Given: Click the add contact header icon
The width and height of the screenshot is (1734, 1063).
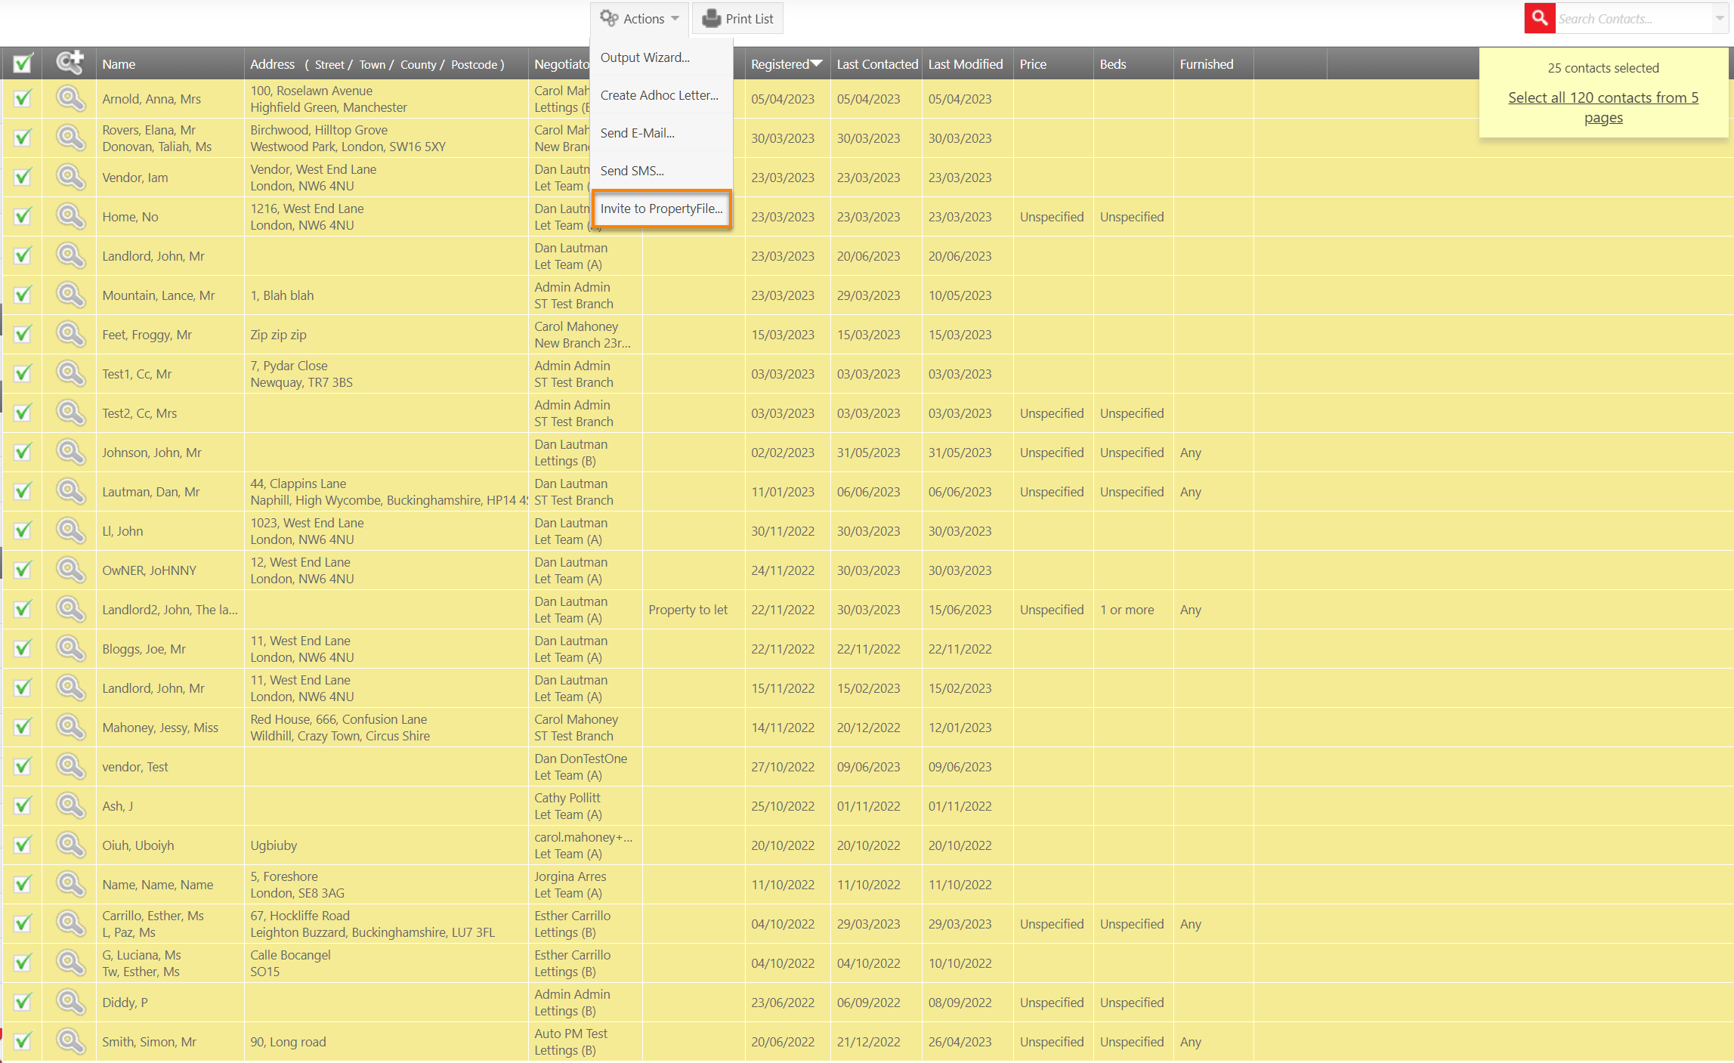Looking at the screenshot, I should point(70,63).
